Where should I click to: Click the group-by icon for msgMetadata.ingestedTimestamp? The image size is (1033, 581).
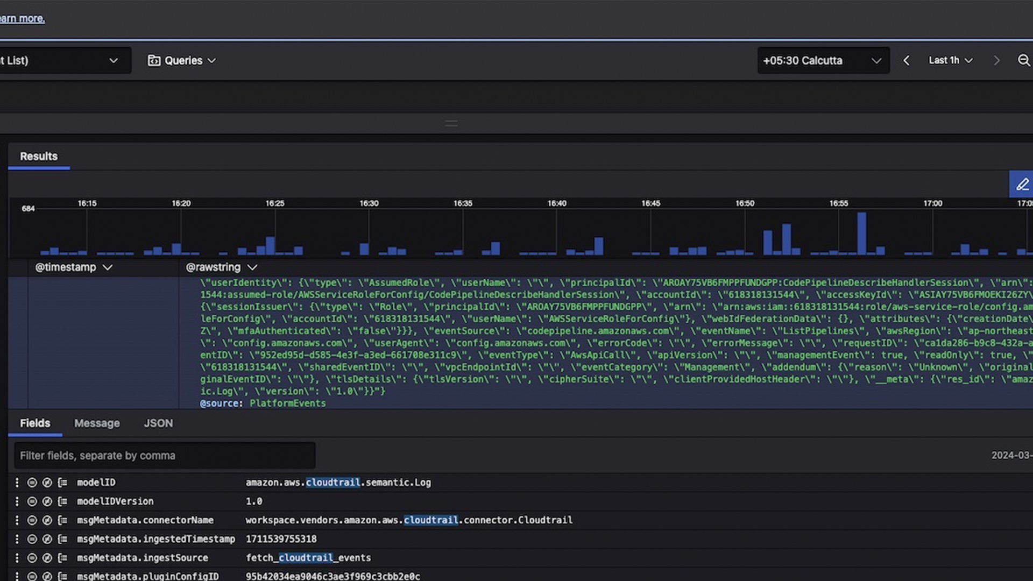pos(63,539)
